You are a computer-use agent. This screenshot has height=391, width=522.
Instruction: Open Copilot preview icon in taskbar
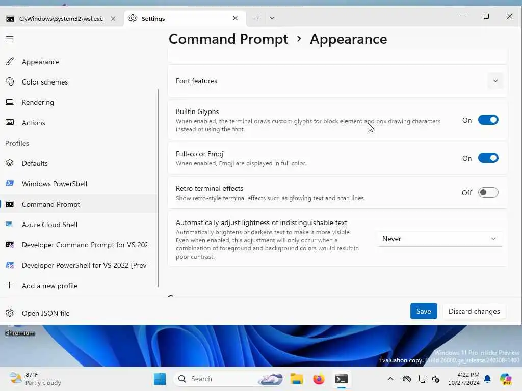pyautogui.click(x=506, y=379)
